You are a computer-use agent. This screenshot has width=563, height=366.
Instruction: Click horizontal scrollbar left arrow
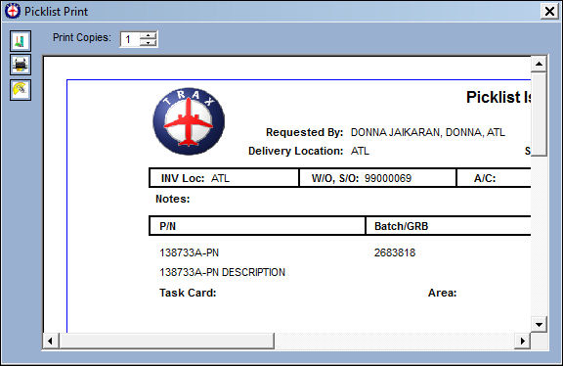pos(51,341)
